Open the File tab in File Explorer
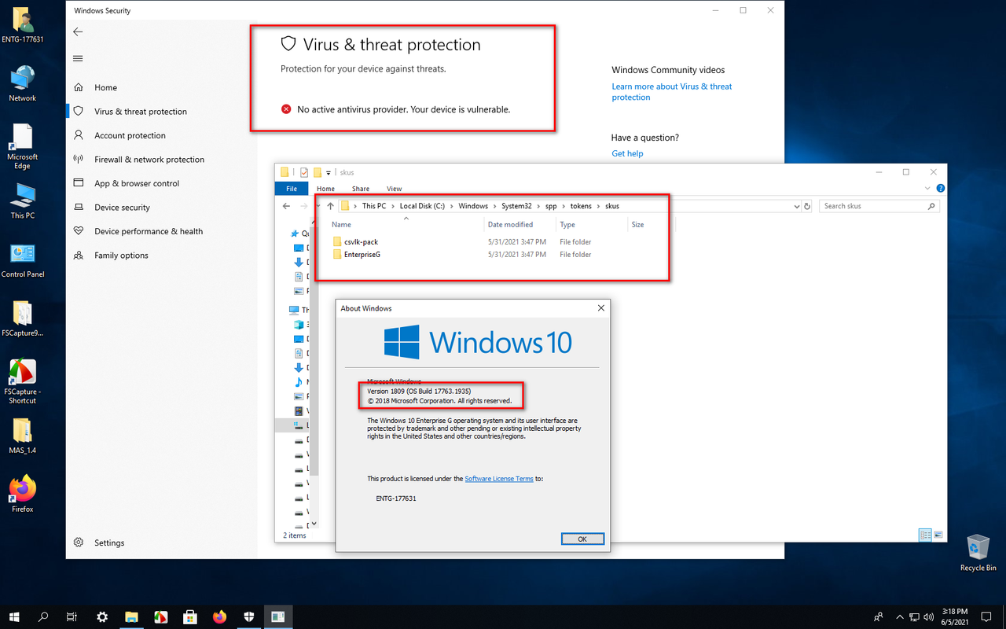The image size is (1006, 629). pyautogui.click(x=292, y=189)
